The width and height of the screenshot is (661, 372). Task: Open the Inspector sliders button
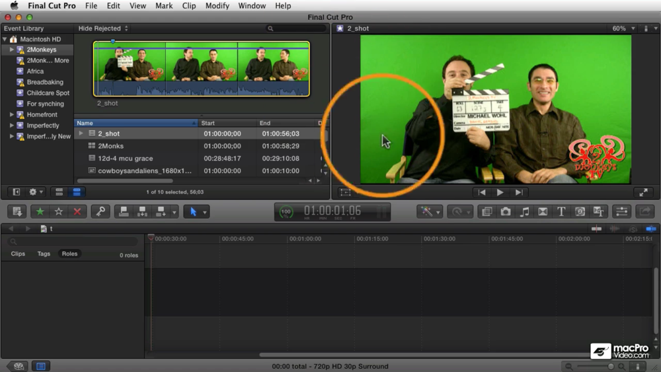tap(621, 212)
